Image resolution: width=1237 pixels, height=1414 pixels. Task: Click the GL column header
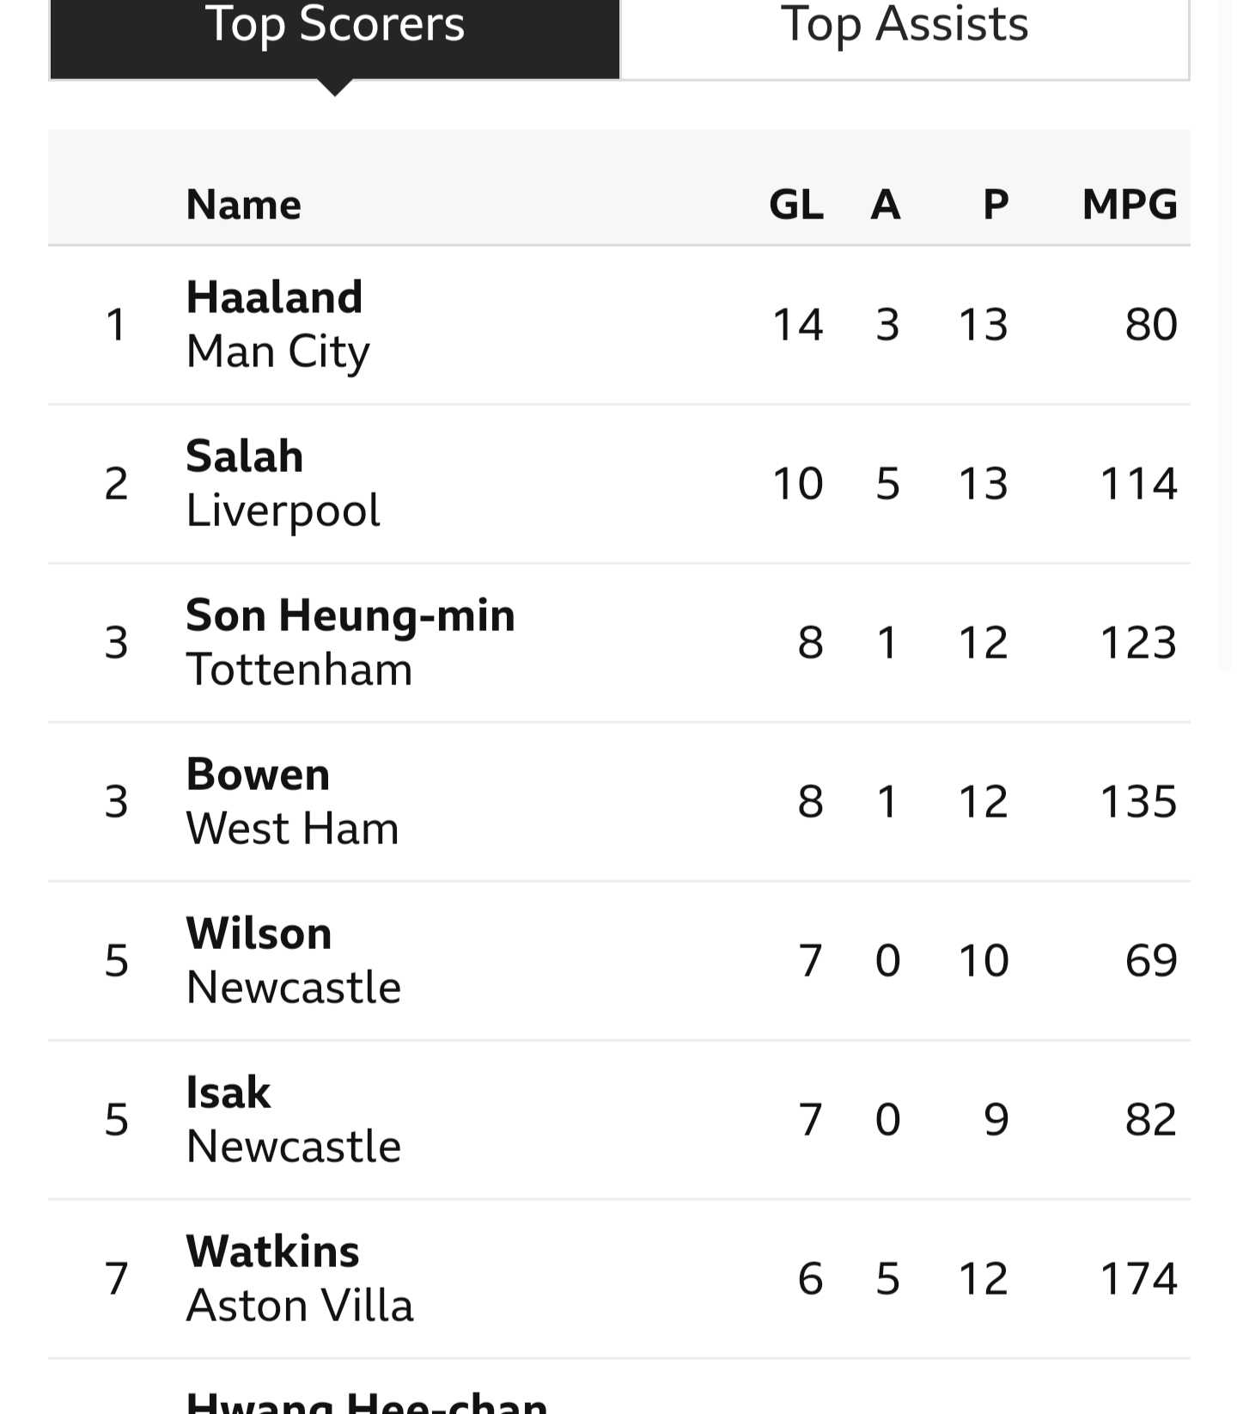(796, 205)
